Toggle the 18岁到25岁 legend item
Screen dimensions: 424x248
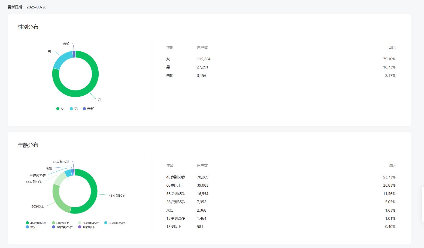62,227
